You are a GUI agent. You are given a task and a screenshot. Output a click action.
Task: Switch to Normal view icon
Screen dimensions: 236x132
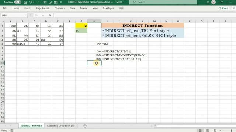(200, 131)
